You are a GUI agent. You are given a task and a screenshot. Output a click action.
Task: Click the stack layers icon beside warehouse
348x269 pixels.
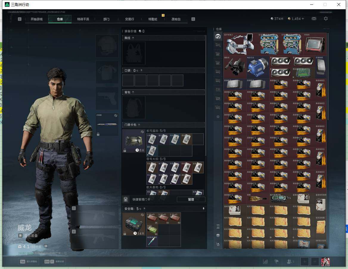[x=218, y=235]
